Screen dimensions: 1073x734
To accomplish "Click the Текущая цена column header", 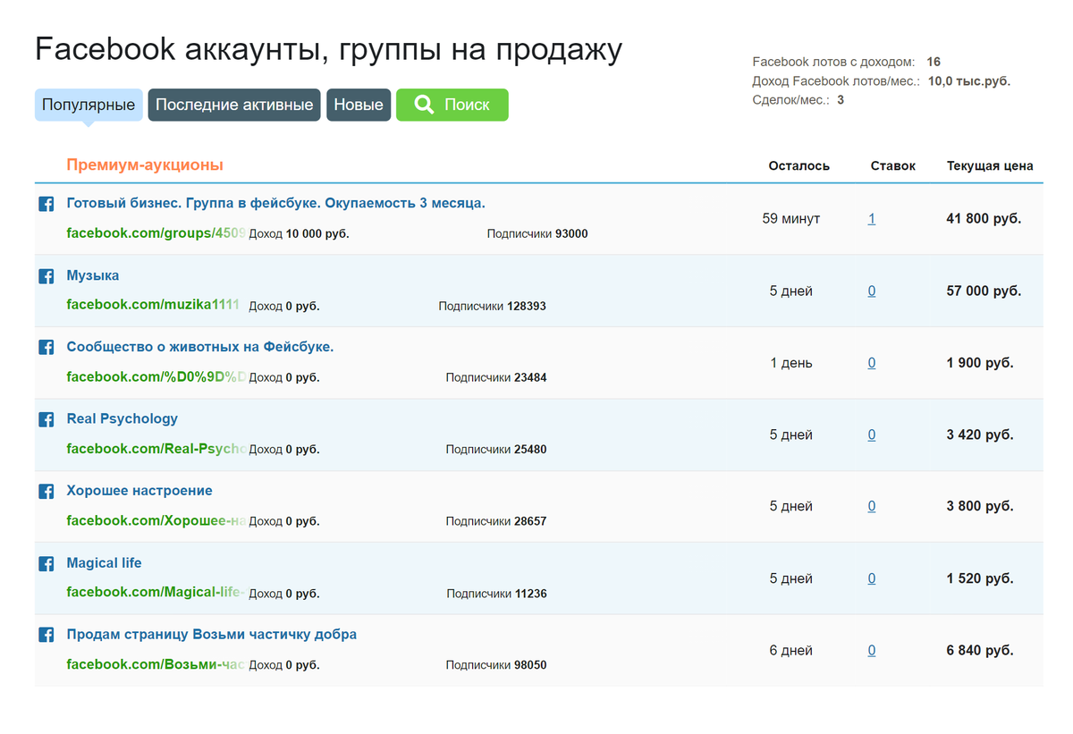I will click(x=990, y=166).
